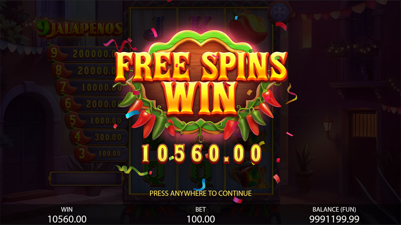Image resolution: width=401 pixels, height=225 pixels.
Task: Click the Bet 100.00 display
Action: pyautogui.click(x=200, y=215)
